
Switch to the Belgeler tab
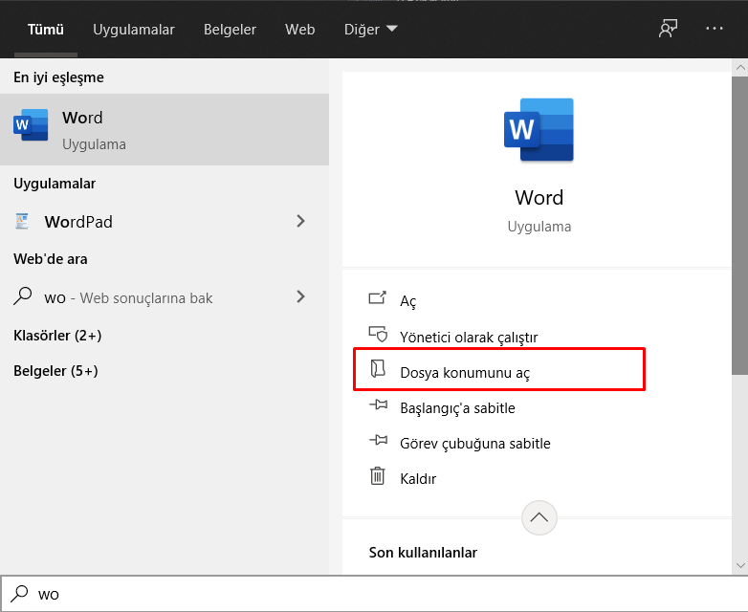pyautogui.click(x=230, y=30)
